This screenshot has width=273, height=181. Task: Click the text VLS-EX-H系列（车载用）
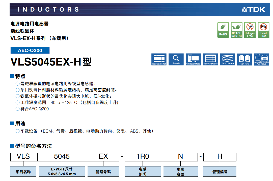click(x=40, y=38)
